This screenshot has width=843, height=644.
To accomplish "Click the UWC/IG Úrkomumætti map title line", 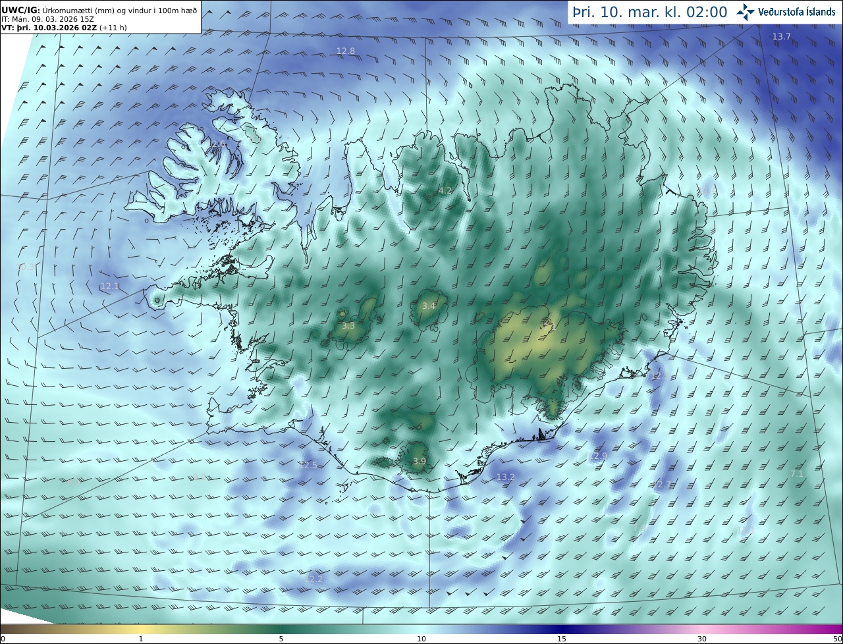I will click(99, 11).
